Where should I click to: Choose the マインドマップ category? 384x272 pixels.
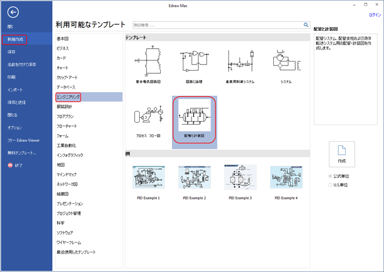pos(67,174)
